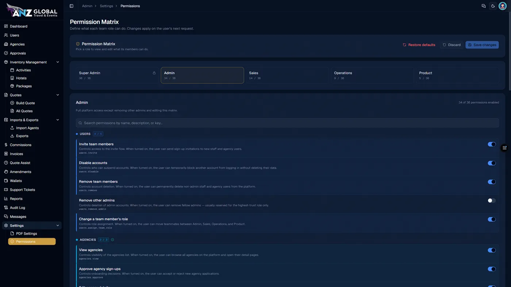Select the Admin role card
The image size is (511, 287).
(x=202, y=75)
